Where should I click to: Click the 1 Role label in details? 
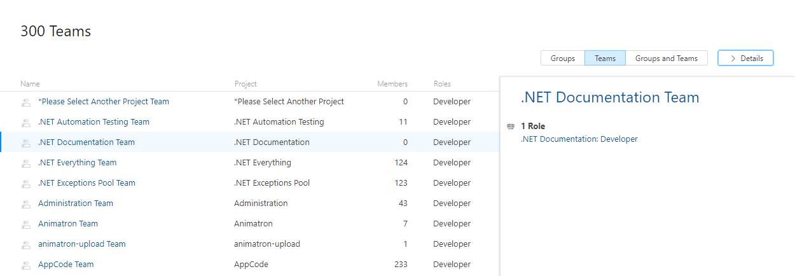(533, 127)
